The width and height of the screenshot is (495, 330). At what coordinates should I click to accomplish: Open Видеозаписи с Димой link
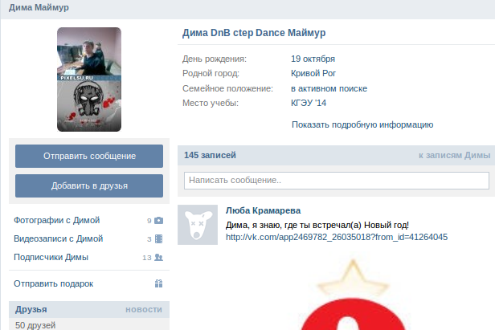pyautogui.click(x=59, y=238)
